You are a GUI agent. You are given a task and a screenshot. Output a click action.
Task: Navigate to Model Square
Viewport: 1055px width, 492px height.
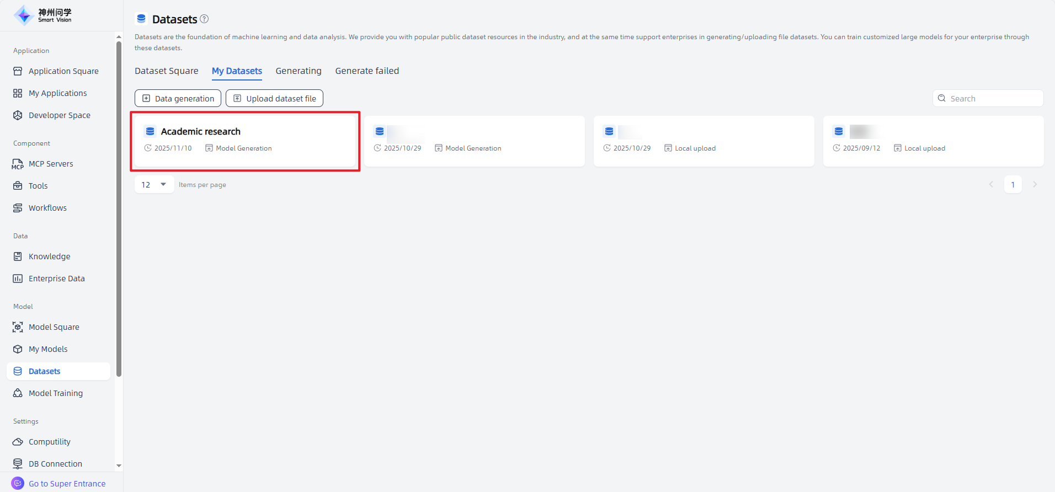pos(54,327)
